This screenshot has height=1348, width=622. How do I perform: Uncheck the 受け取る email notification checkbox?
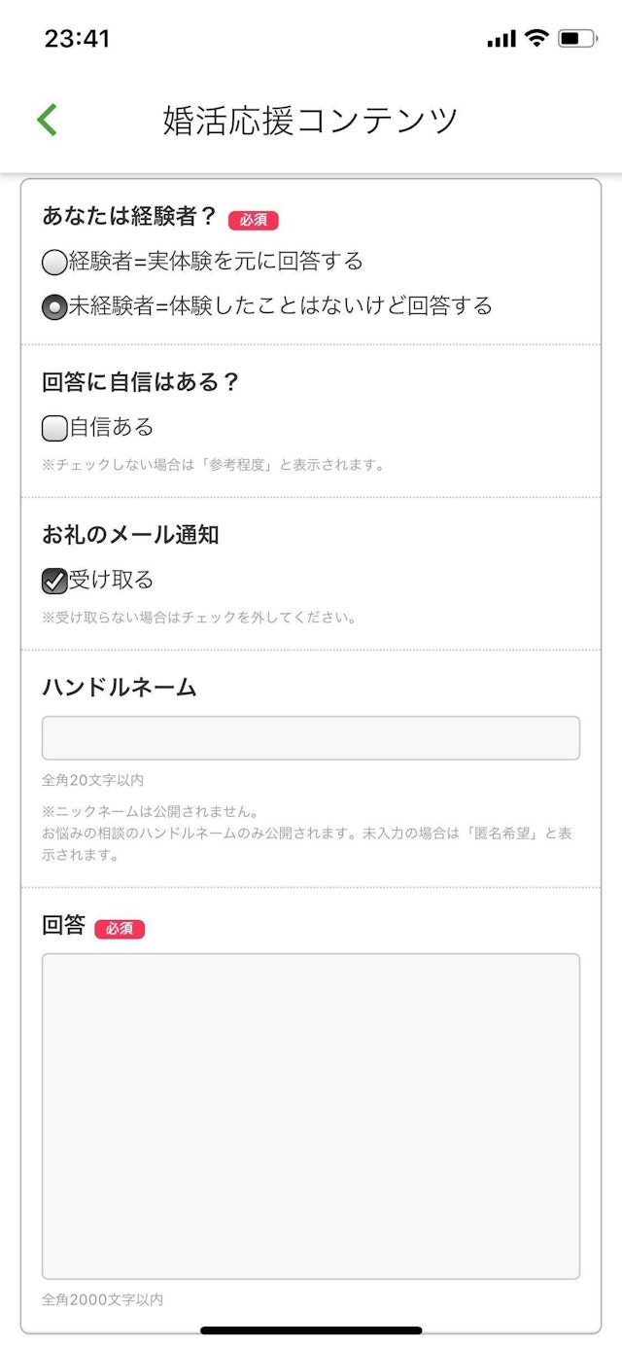[x=54, y=582]
